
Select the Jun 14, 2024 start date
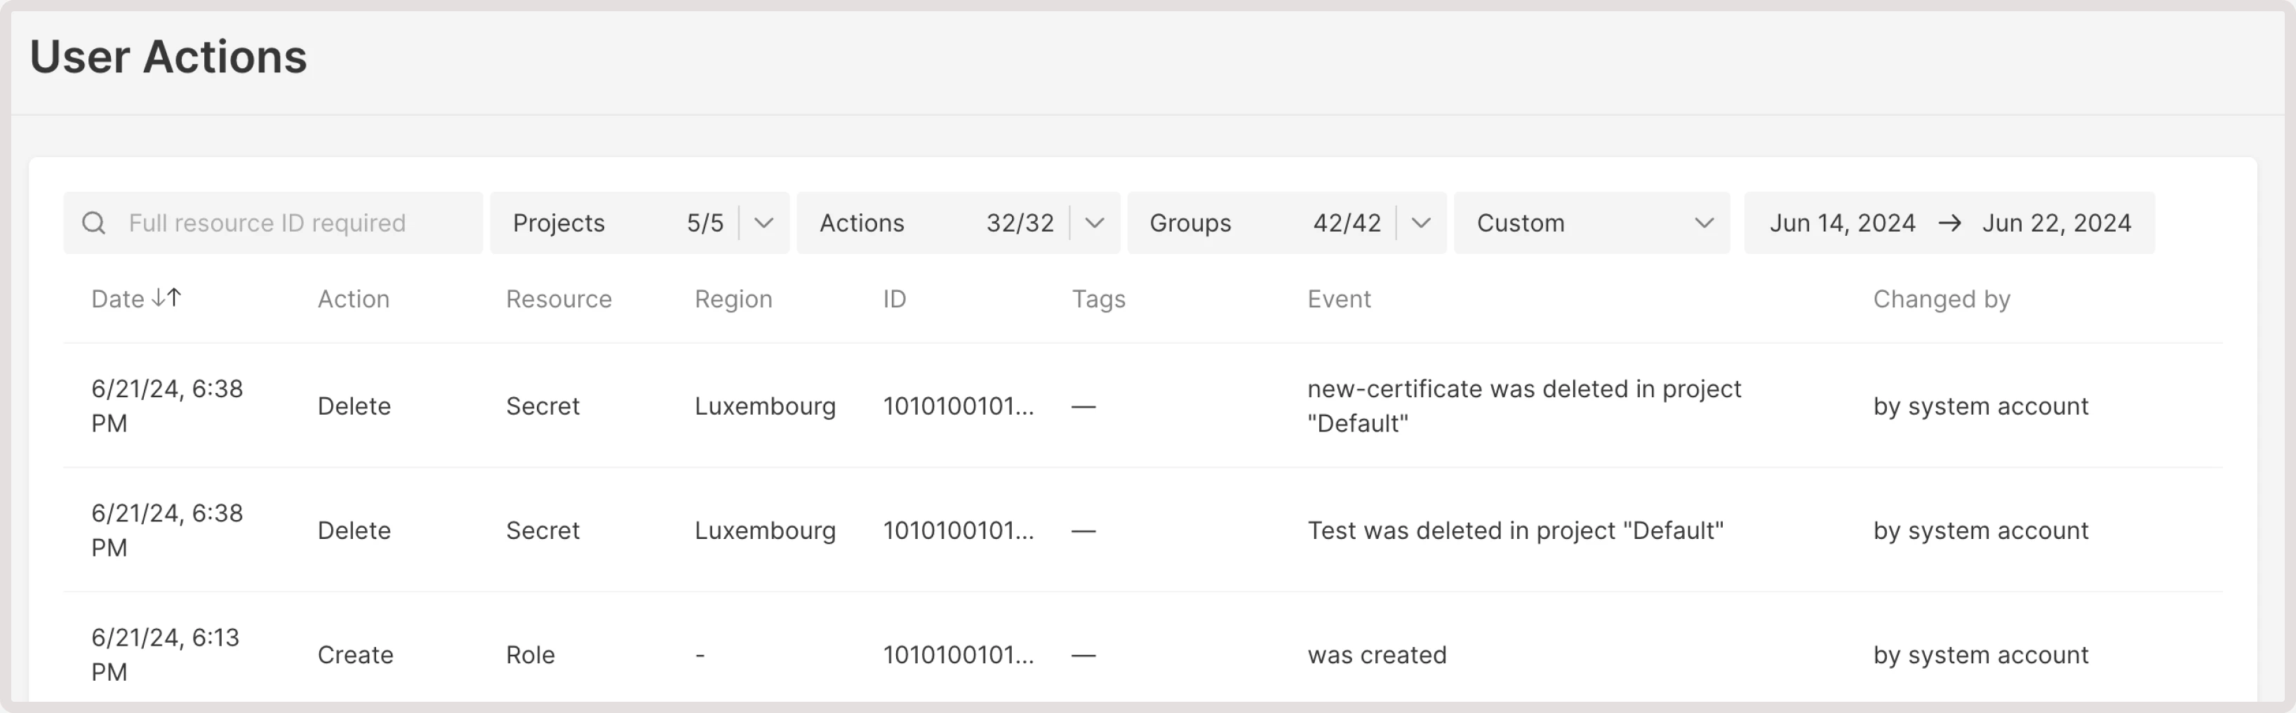pos(1842,223)
